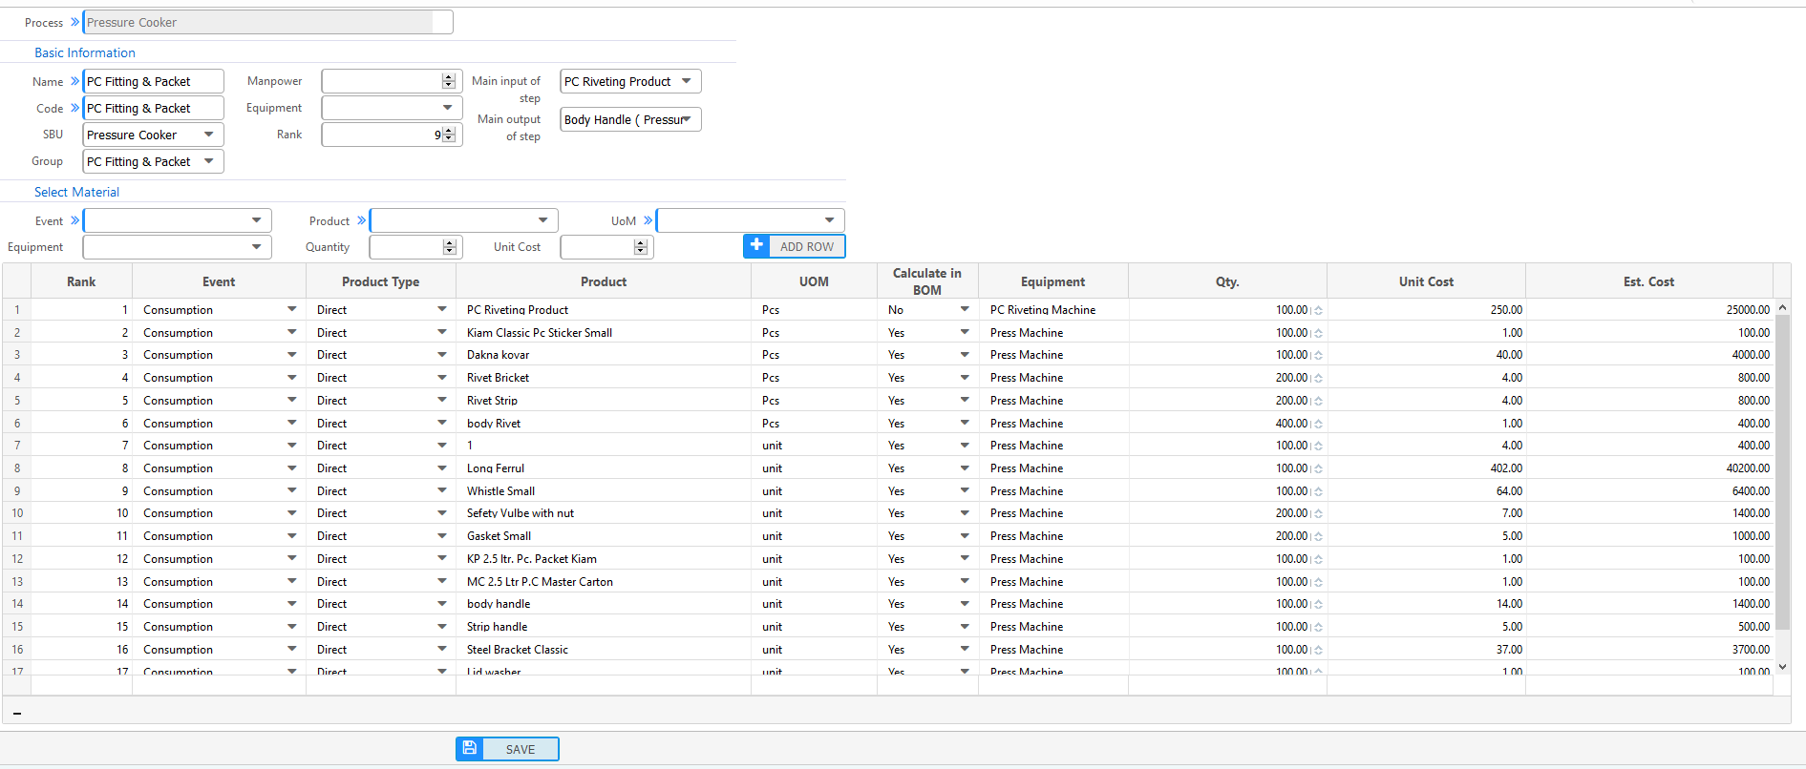Open Event dropdown for body handle row

[x=292, y=604]
